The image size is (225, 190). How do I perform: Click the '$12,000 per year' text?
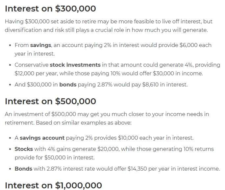tap(36, 73)
